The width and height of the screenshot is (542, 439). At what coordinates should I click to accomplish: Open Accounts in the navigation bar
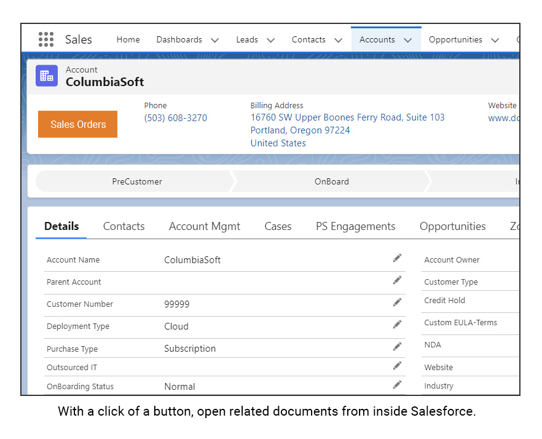pos(377,39)
